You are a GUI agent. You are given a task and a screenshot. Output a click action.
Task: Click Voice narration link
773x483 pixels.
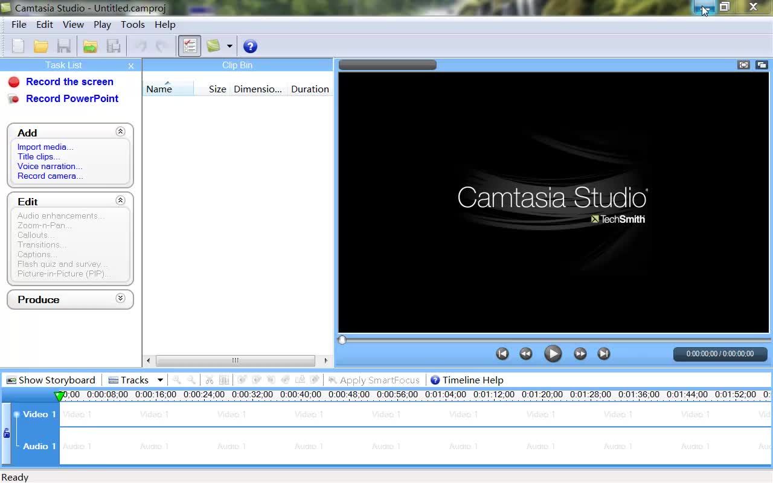pyautogui.click(x=50, y=166)
